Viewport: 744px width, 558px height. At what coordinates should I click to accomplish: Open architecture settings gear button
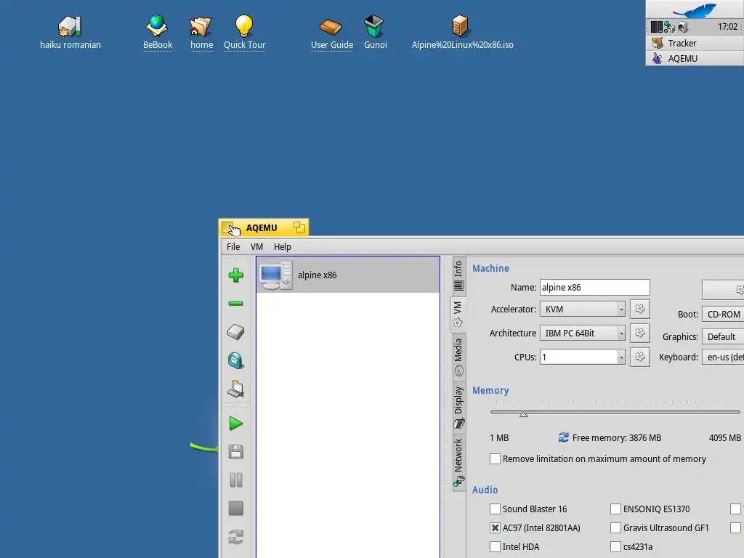(639, 333)
